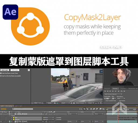Open the 1 View layout dropdown
This screenshot has height=123, width=138.
[91, 103]
